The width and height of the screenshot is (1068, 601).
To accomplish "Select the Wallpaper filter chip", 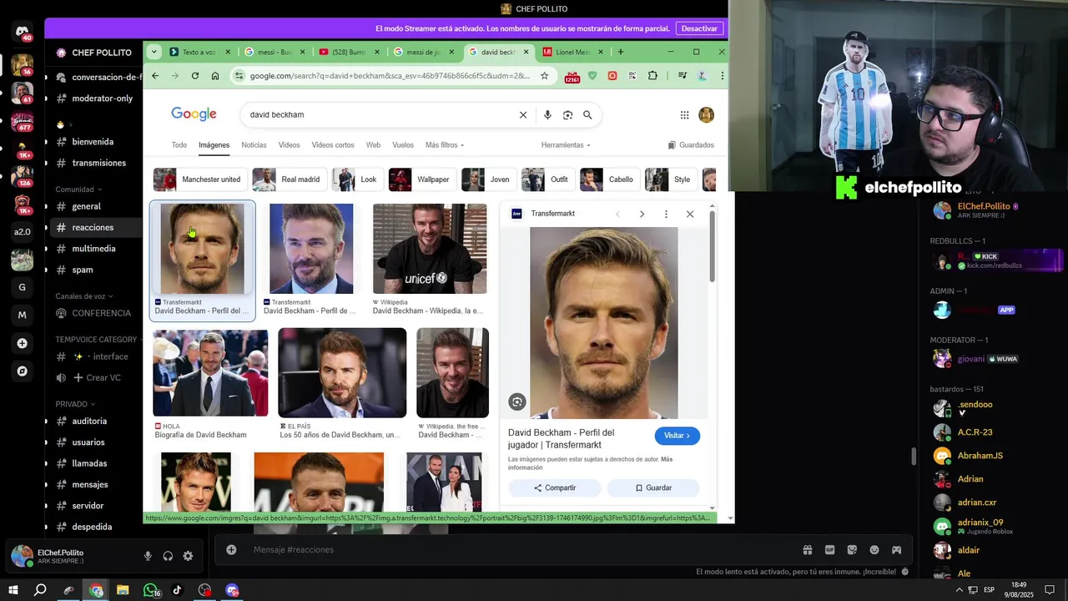I will (423, 179).
